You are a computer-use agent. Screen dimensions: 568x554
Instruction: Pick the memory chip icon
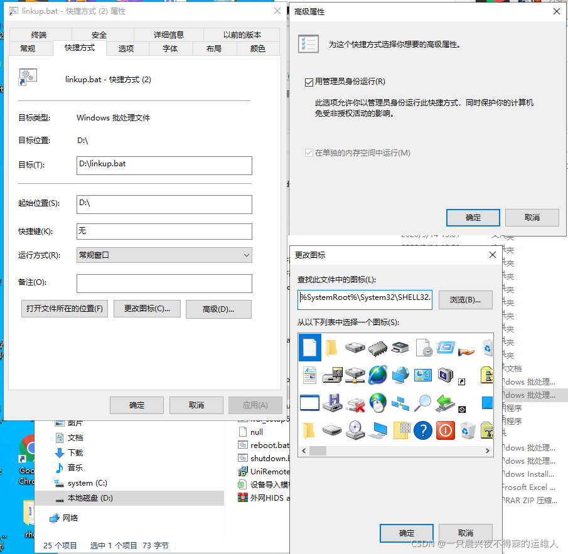(x=377, y=348)
